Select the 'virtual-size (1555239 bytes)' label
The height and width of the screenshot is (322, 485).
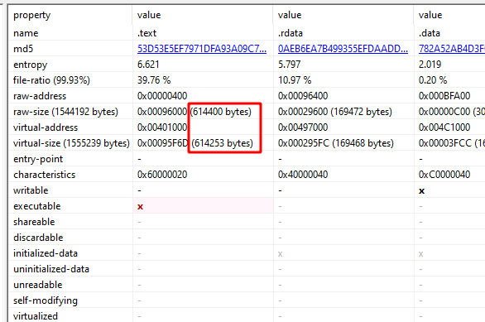tap(71, 143)
